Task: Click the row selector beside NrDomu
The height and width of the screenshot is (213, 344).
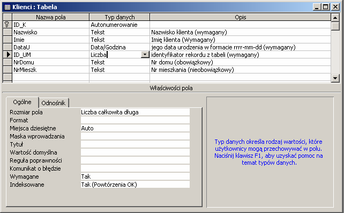Action: click(x=8, y=62)
